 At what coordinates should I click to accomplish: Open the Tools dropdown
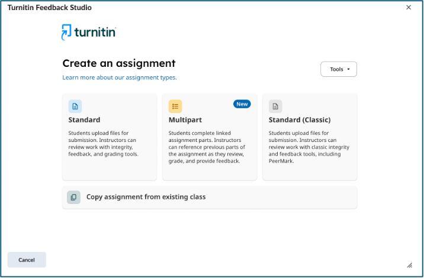pyautogui.click(x=339, y=69)
